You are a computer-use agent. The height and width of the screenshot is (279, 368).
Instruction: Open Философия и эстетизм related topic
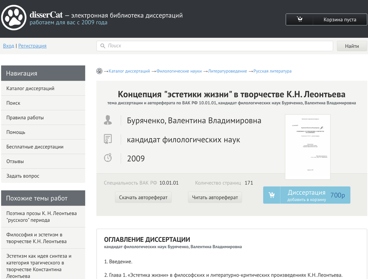pos(43,238)
